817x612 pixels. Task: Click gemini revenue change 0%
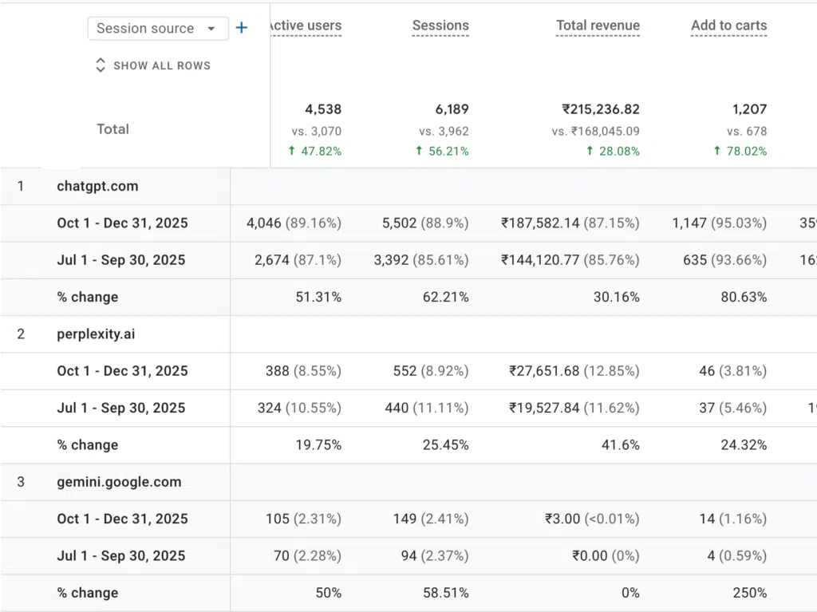630,593
